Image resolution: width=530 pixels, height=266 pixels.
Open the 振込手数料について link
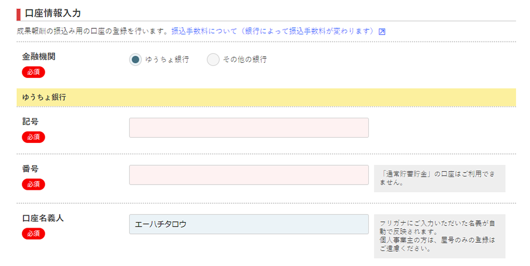[x=273, y=32]
